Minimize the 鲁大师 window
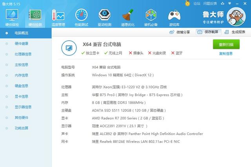Image resolution: width=251 pixels, height=167 pixels. coord(237,4)
